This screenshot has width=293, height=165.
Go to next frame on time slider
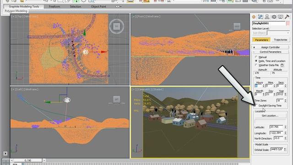44,160
